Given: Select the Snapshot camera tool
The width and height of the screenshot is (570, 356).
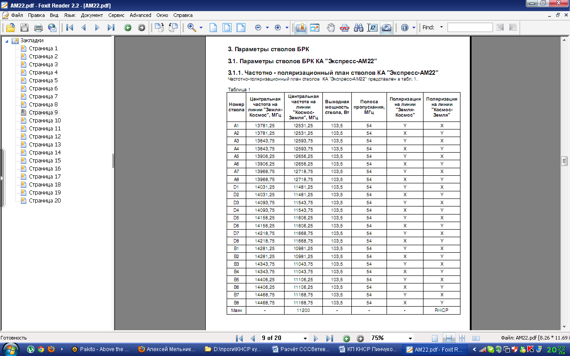Looking at the screenshot, I should 386,28.
